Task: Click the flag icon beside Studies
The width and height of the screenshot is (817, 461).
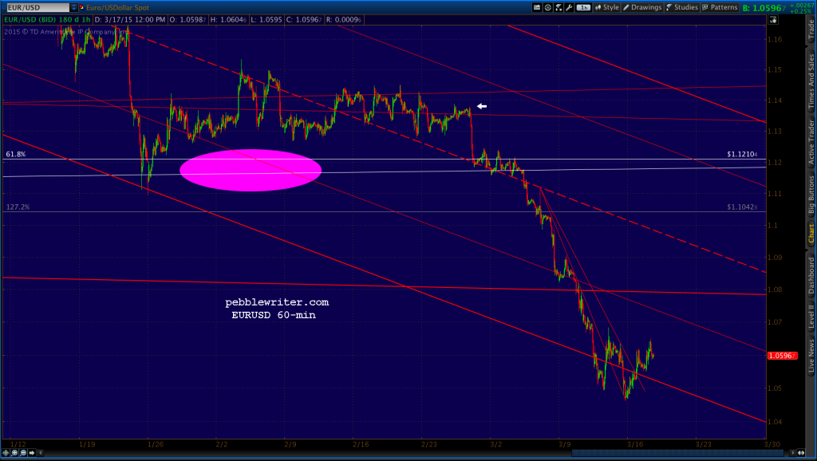Action: pos(668,7)
